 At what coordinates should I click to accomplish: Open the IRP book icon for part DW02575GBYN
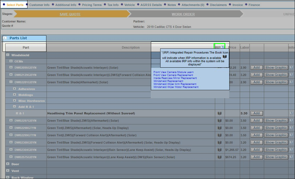coord(219,157)
